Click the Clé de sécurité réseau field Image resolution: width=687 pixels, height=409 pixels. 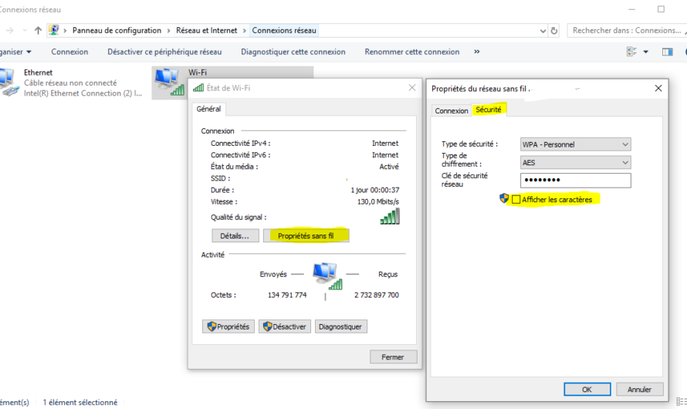576,180
